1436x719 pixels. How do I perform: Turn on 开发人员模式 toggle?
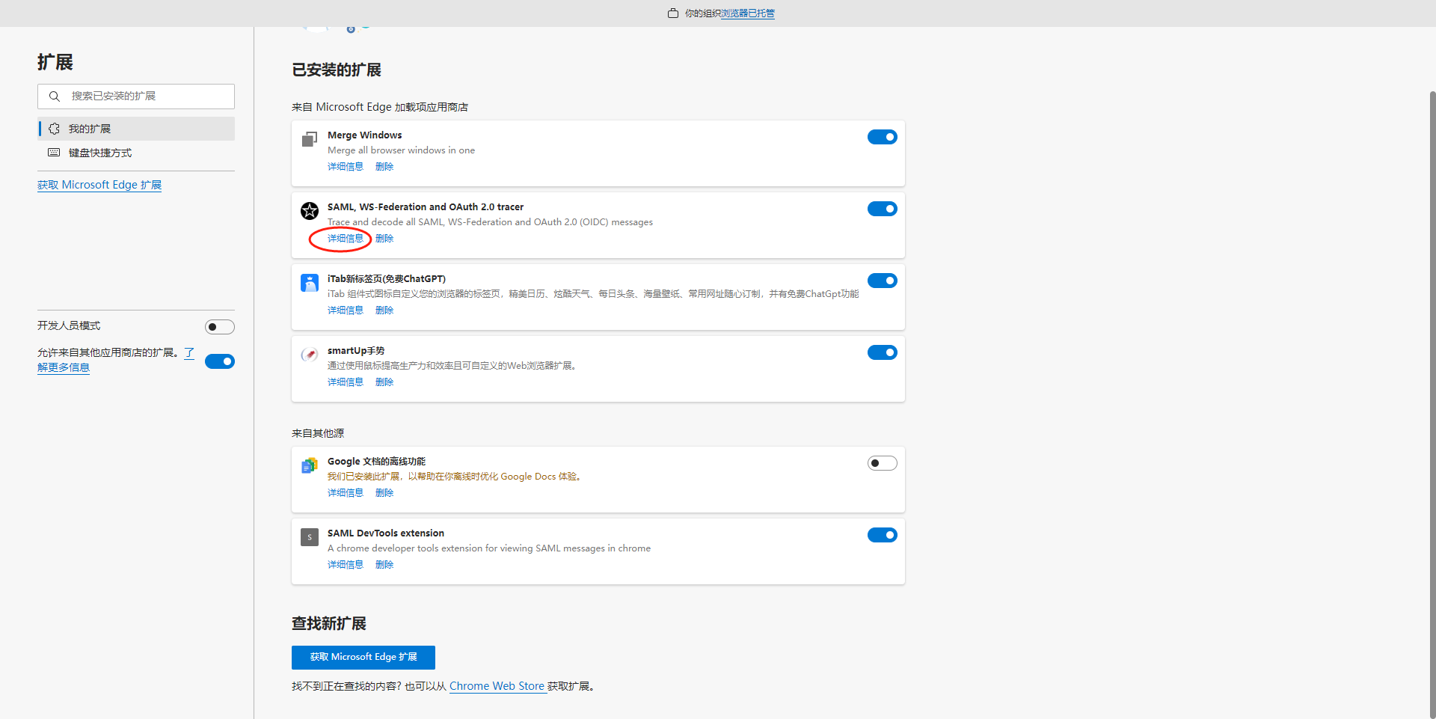pyautogui.click(x=219, y=327)
